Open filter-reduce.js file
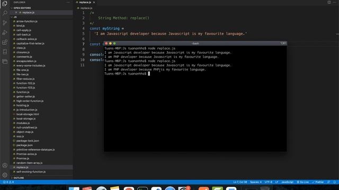This screenshot has width=339, height=190. (x=25, y=79)
